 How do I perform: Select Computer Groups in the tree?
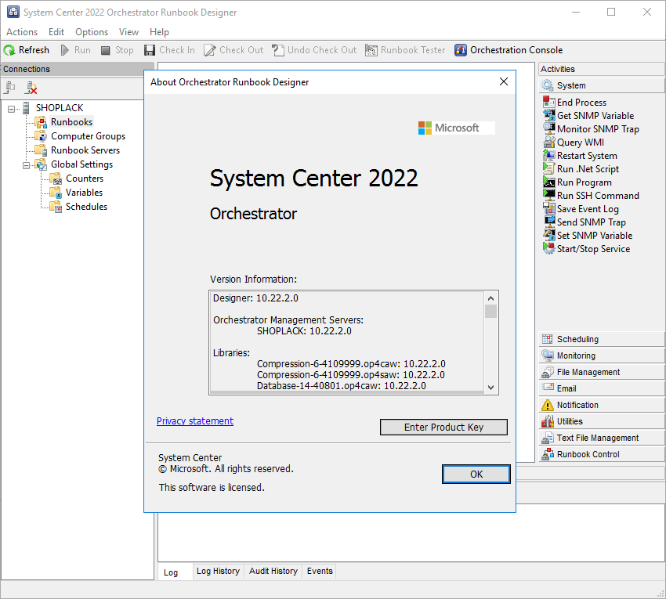pyautogui.click(x=88, y=136)
